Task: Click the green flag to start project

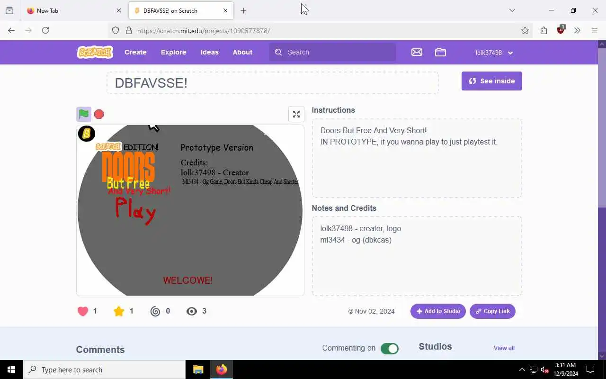Action: (84, 114)
